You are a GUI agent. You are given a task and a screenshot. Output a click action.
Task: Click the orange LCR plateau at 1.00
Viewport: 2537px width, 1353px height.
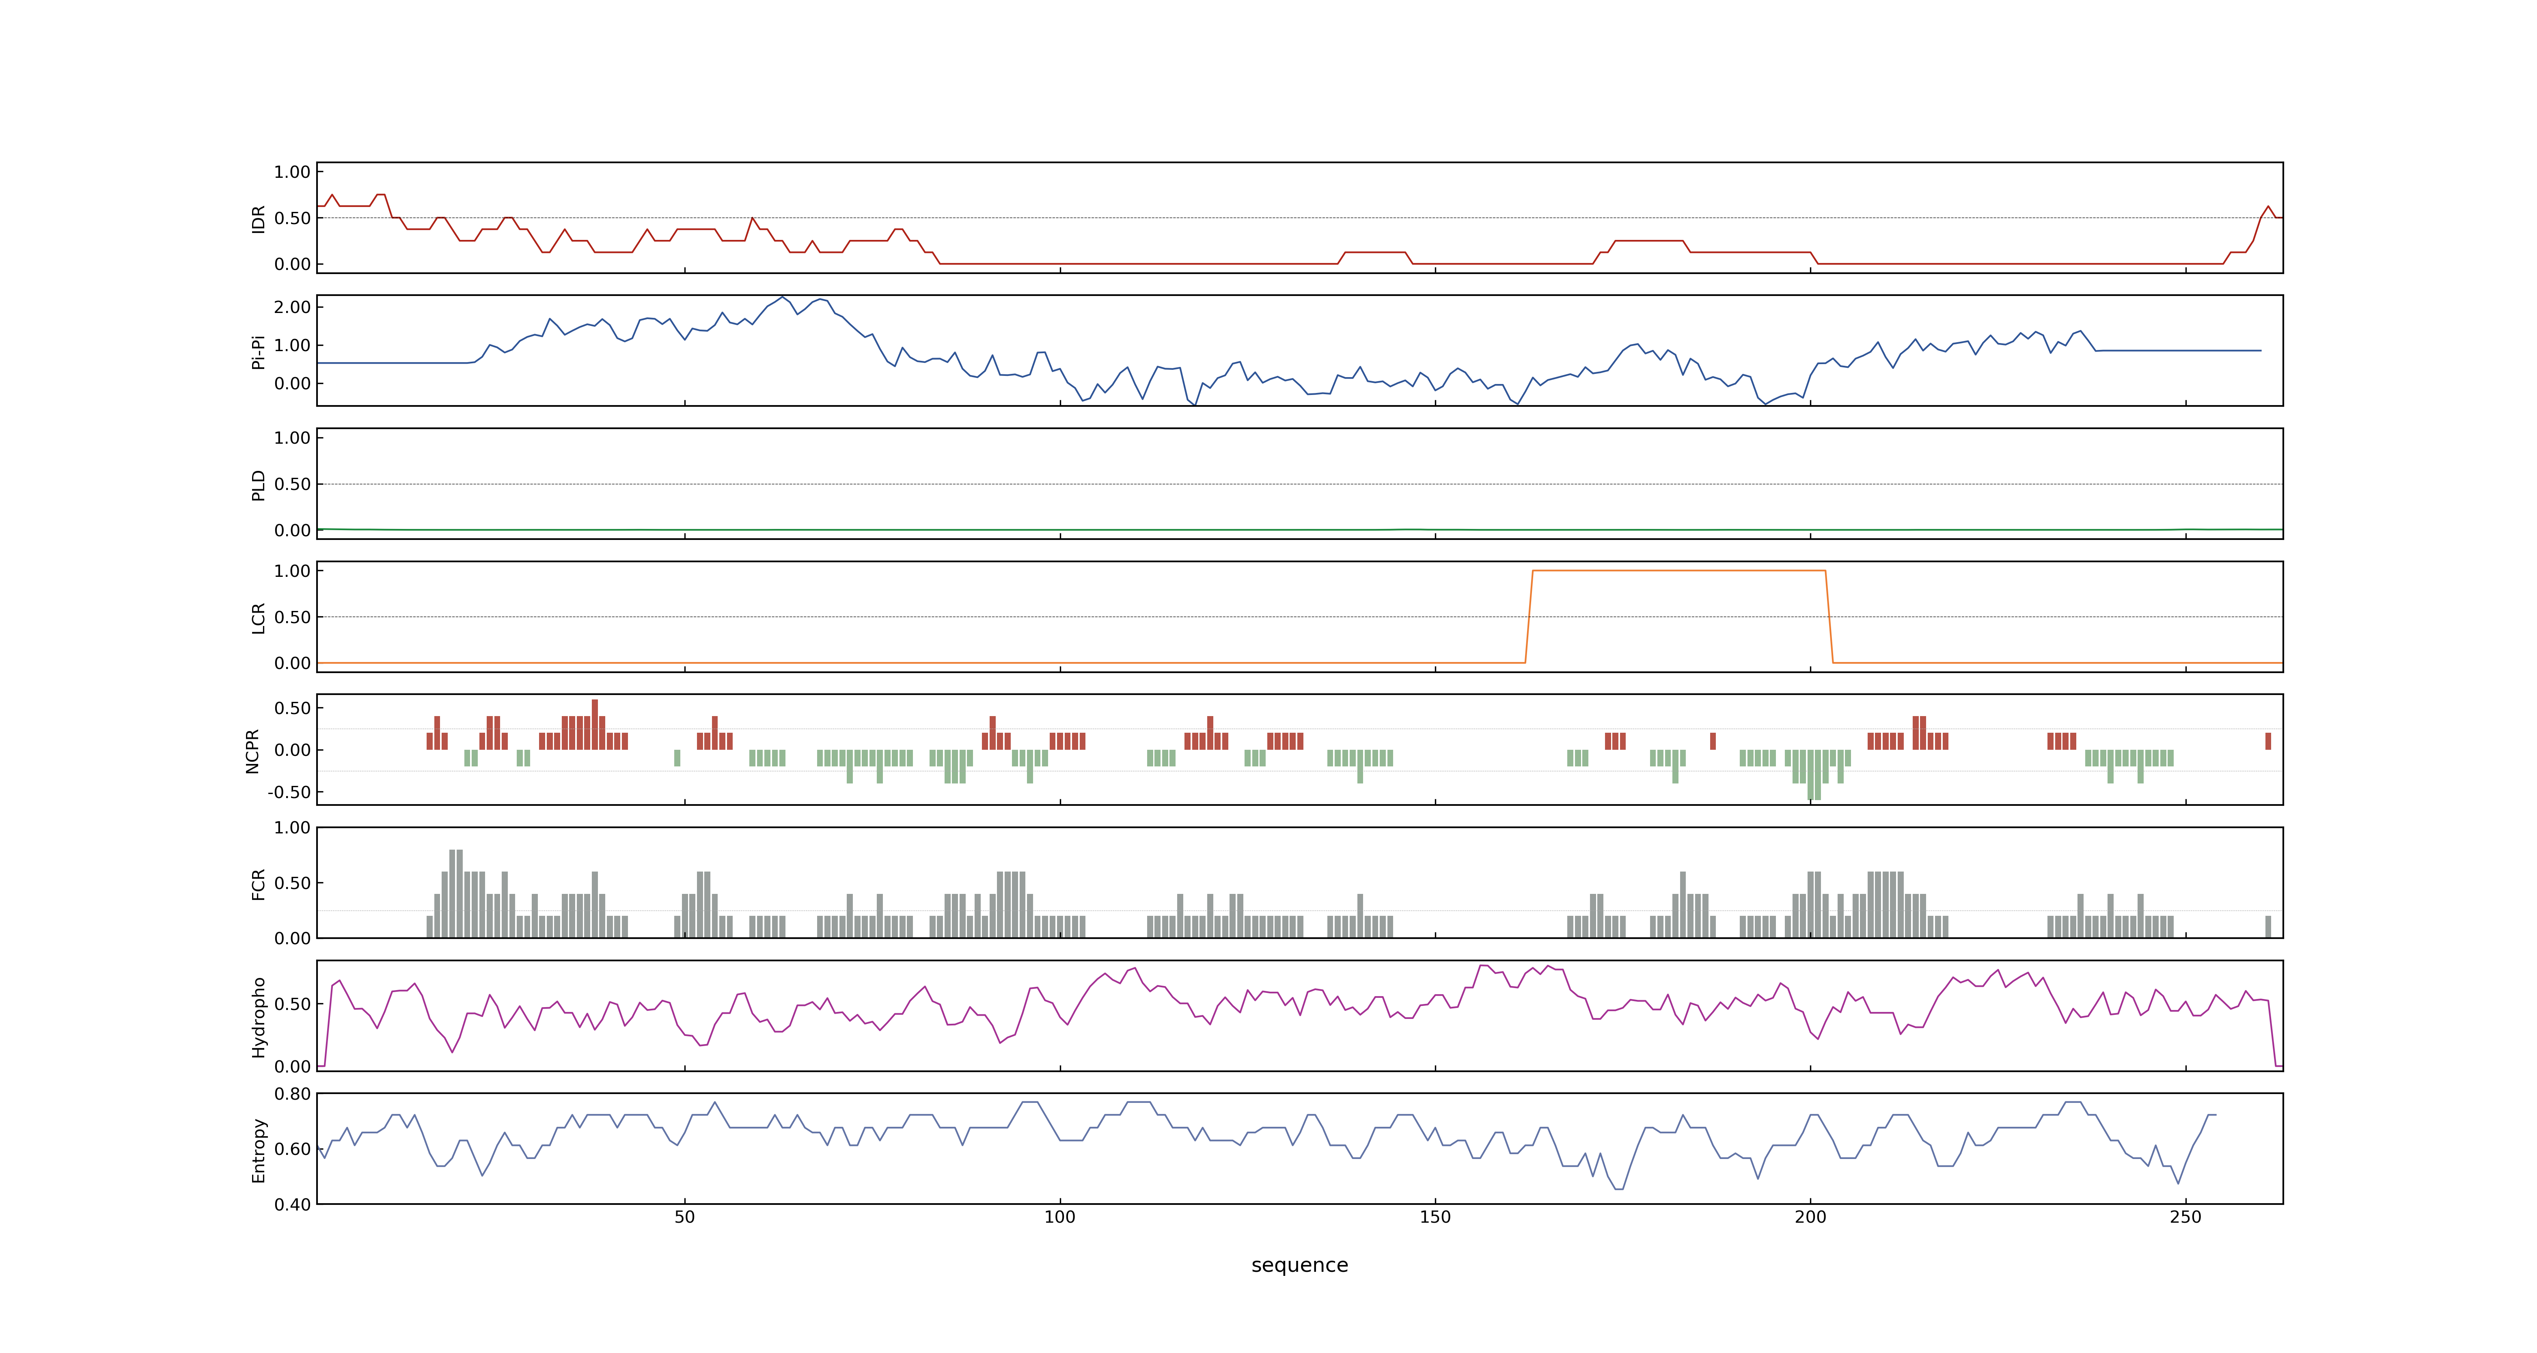(x=1679, y=571)
